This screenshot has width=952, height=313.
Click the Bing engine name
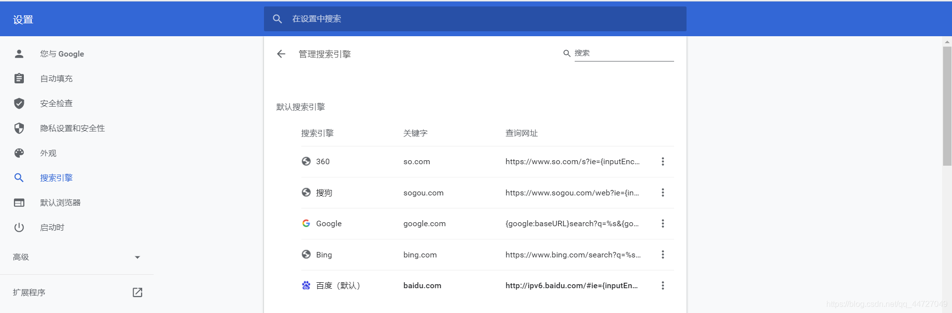tap(324, 255)
